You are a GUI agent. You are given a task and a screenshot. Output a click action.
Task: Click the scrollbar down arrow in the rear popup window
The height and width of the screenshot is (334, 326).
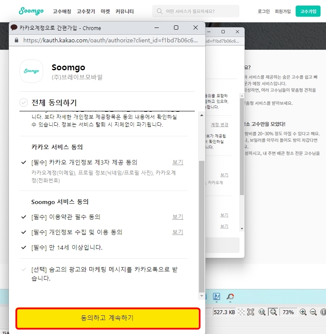(242, 229)
